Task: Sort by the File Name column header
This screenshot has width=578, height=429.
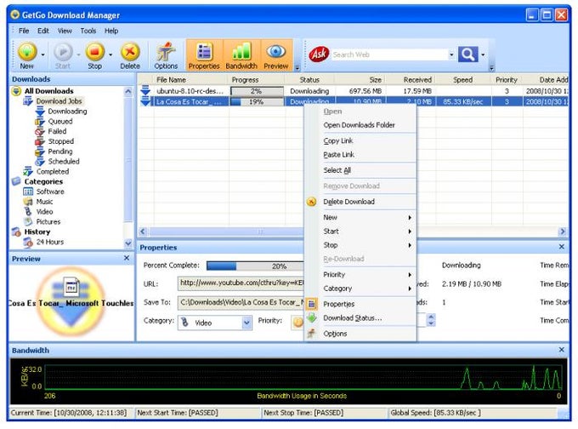Action: (191, 80)
